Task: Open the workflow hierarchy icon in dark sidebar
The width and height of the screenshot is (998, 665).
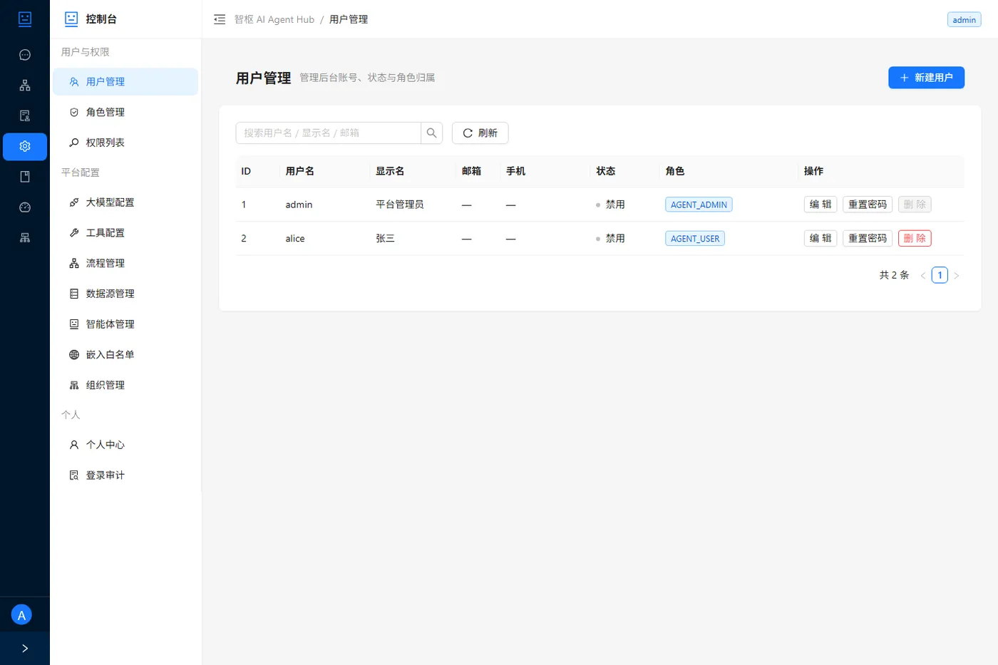Action: [x=25, y=86]
